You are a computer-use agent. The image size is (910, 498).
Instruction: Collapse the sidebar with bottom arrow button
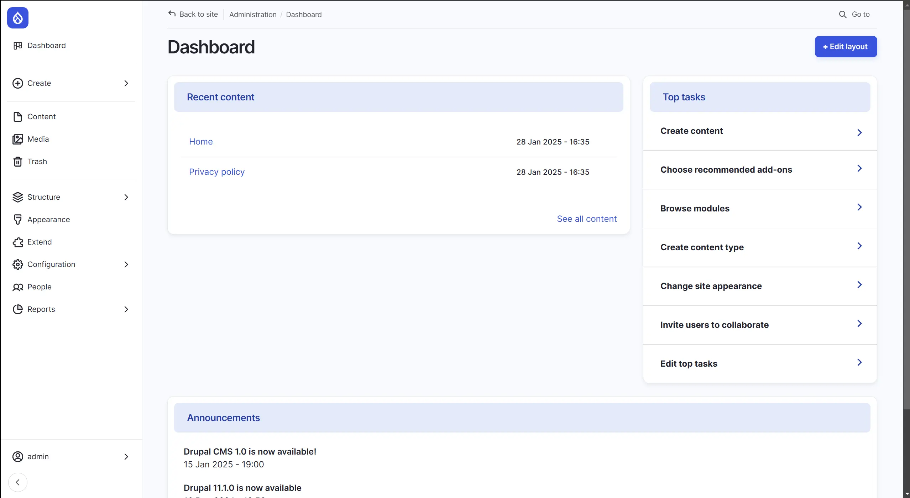[x=17, y=482]
